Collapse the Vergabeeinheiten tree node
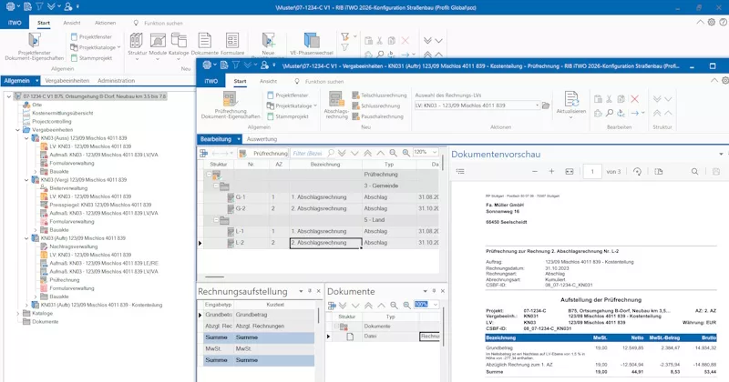Viewport: 729px width, 382px height. click(x=17, y=130)
